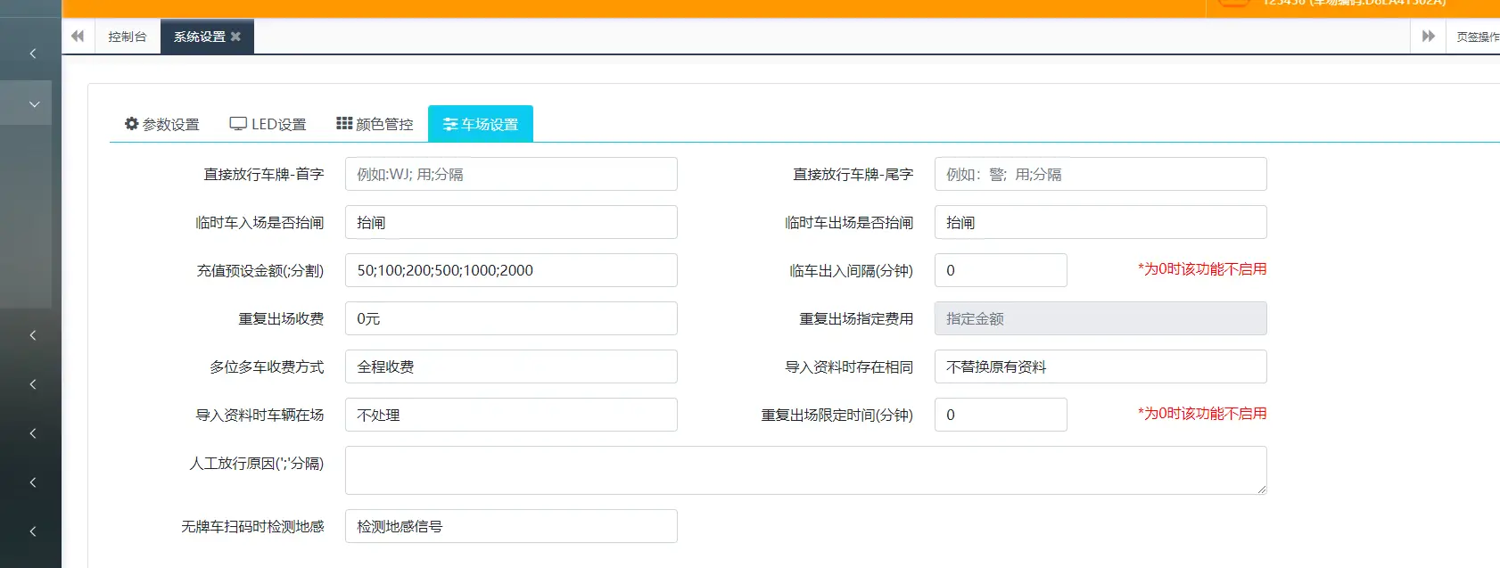Open the 重复出场收费 dropdown
Image resolution: width=1500 pixels, height=568 pixels.
point(511,318)
